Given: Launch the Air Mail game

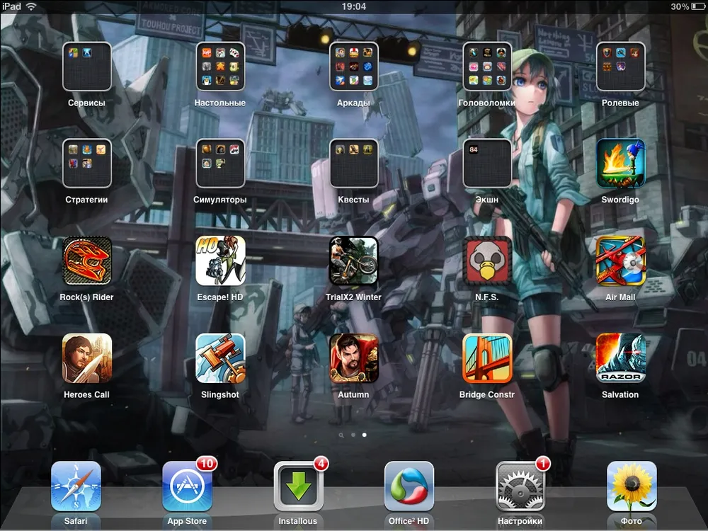Looking at the screenshot, I should point(620,261).
